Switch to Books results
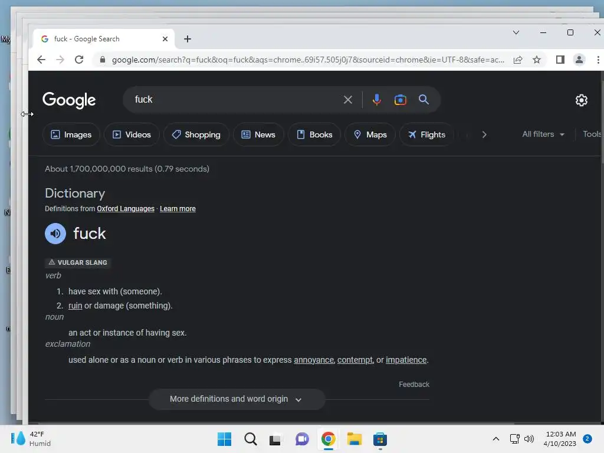The image size is (604, 453). click(314, 134)
